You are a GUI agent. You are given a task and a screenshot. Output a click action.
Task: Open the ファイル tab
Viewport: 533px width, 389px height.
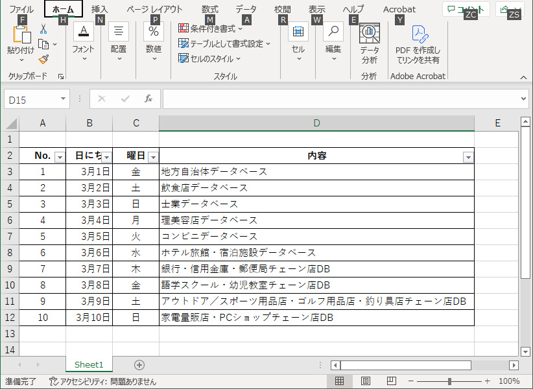pos(21,9)
